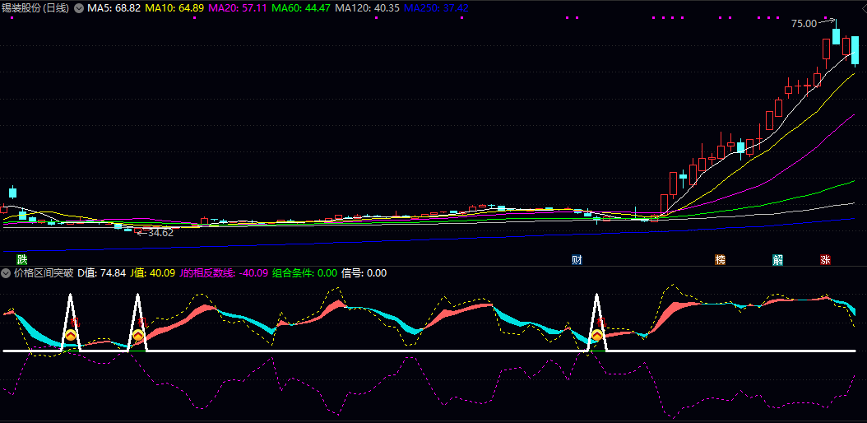This screenshot has width=867, height=423.
Task: Click the cyan 解 event marker
Action: coord(777,259)
